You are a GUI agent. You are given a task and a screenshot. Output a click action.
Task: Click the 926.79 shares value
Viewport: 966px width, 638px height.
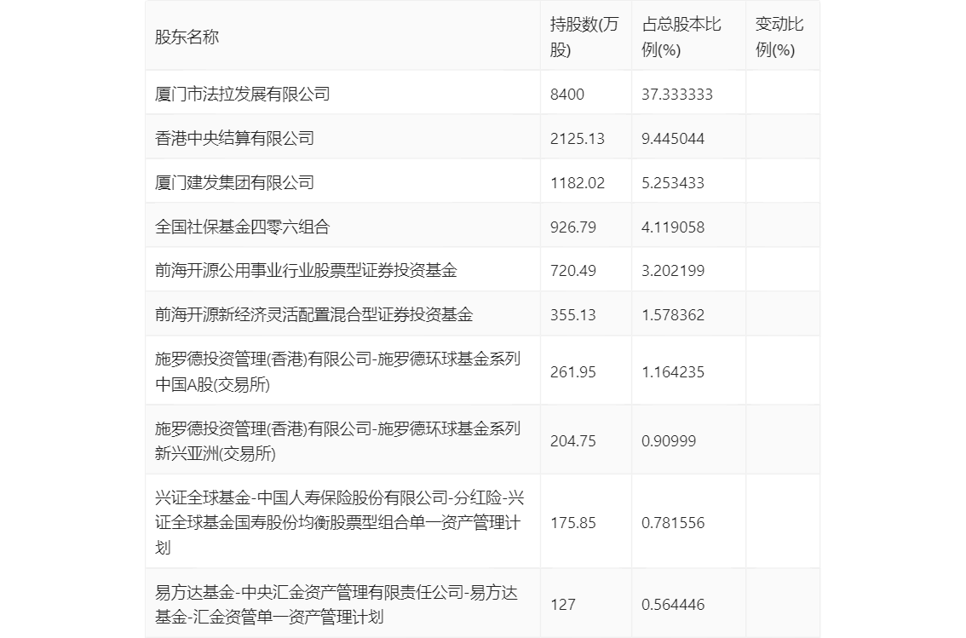tap(573, 227)
